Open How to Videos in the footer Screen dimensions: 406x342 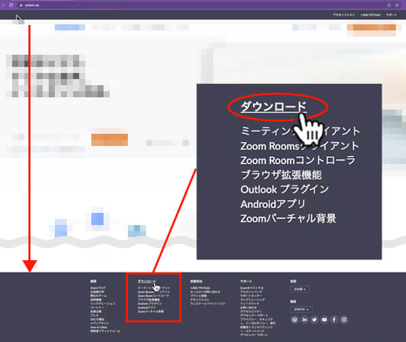(x=99, y=327)
